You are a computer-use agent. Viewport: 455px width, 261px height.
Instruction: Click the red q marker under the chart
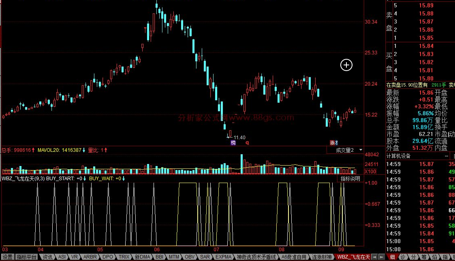pyautogui.click(x=247, y=143)
